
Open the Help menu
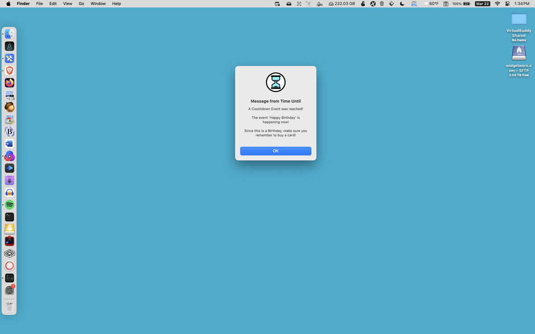(116, 4)
